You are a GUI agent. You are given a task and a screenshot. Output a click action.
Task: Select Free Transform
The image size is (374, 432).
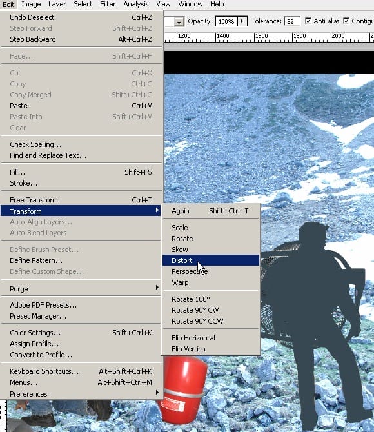[81, 200]
